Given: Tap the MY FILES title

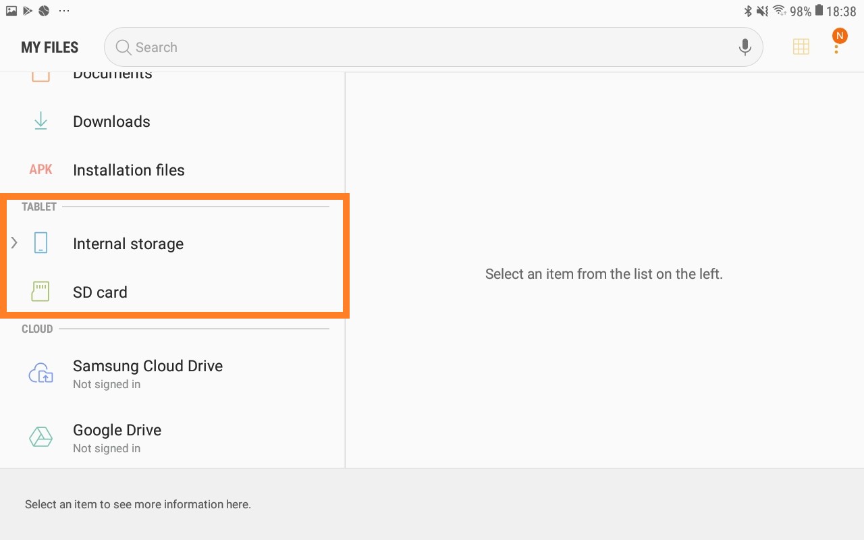Looking at the screenshot, I should (49, 47).
